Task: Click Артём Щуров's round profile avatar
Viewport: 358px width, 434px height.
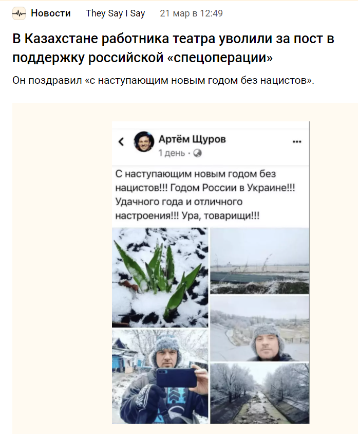Action: pyautogui.click(x=144, y=142)
